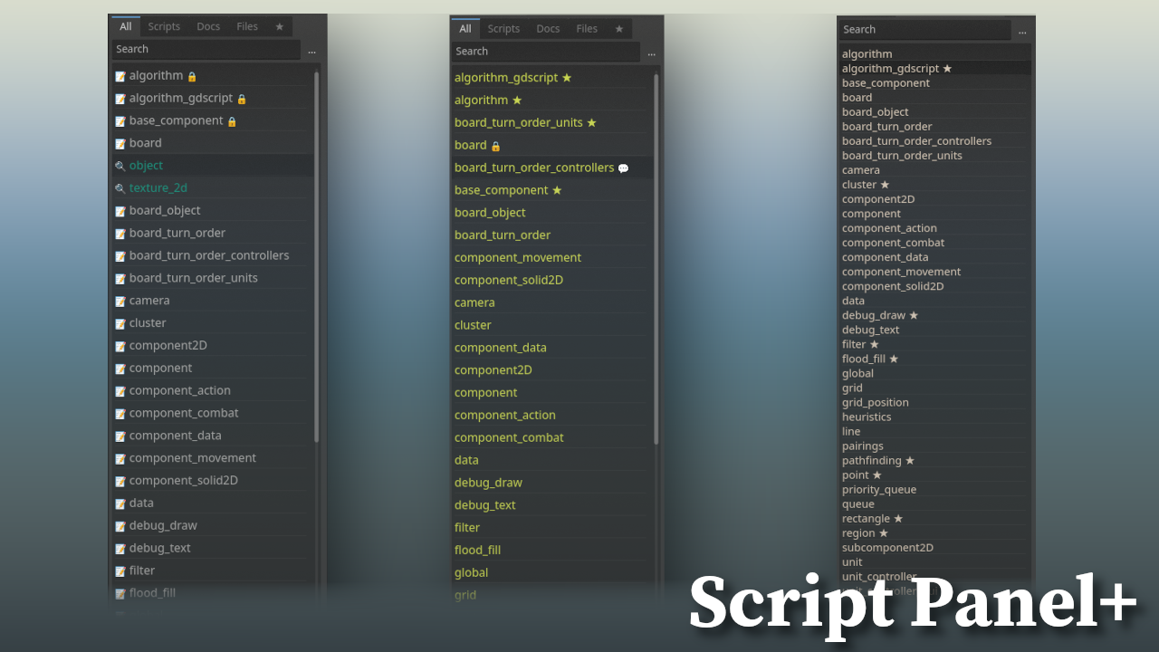Viewport: 1159px width, 652px height.
Task: Click the docs magnifier icon beside texture_2d
Action: (120, 188)
